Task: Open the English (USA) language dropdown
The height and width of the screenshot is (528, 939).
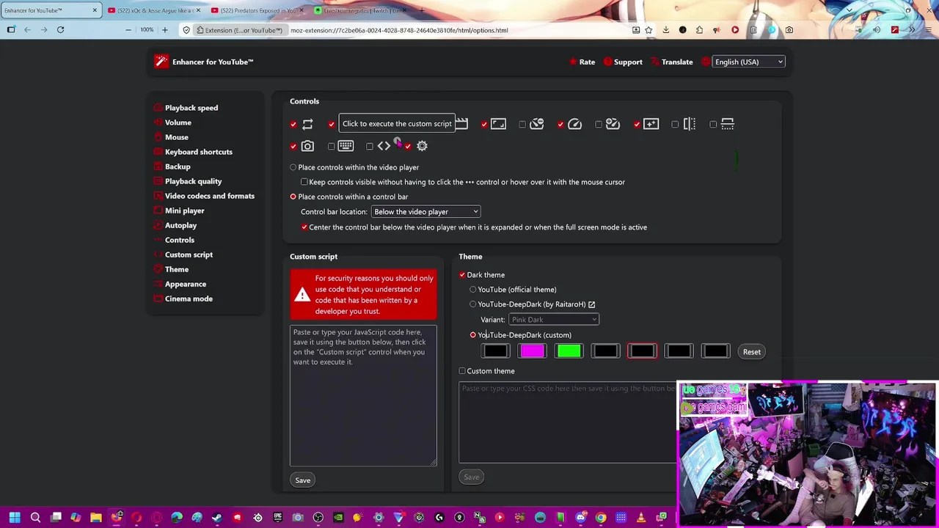Action: [749, 62]
